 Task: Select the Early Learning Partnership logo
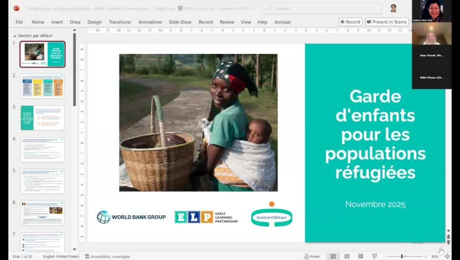pos(206,217)
